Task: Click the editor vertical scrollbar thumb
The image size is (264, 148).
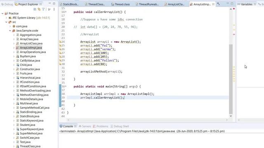Action: 231,79
